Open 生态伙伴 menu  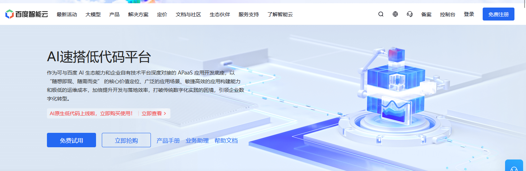[x=220, y=15]
